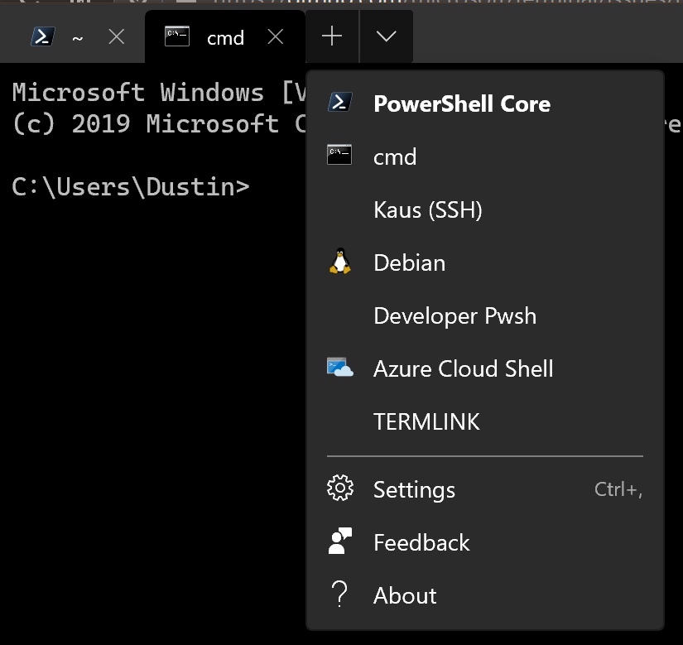Click the cmd icon on active tab
683x645 pixels.
click(x=177, y=36)
